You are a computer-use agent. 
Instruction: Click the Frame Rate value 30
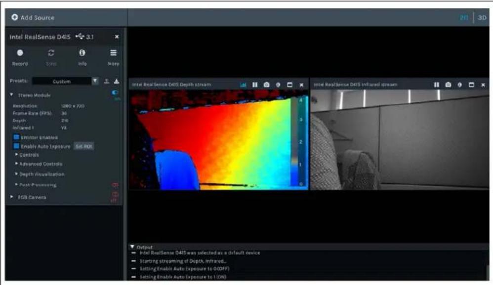coord(64,113)
